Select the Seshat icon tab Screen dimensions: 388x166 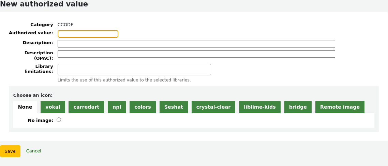174,107
